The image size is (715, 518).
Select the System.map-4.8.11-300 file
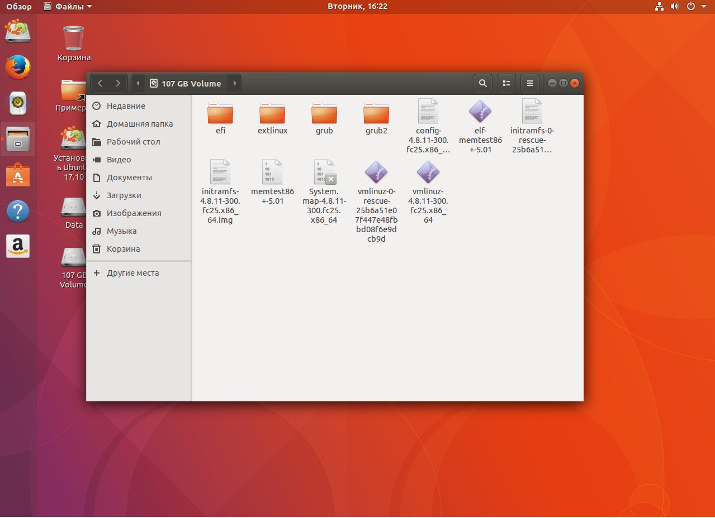[324, 172]
